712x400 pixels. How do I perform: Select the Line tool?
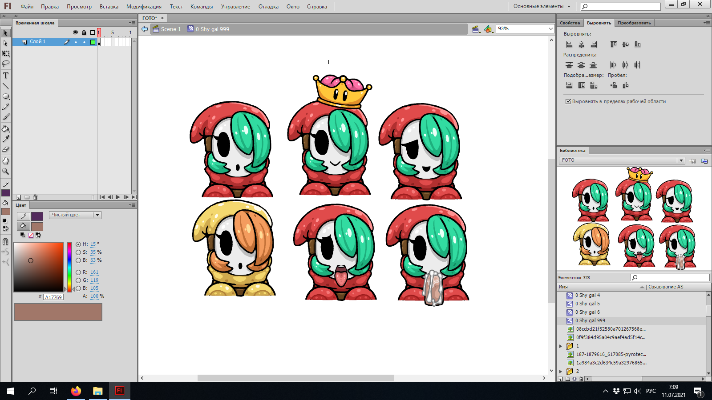pos(6,86)
